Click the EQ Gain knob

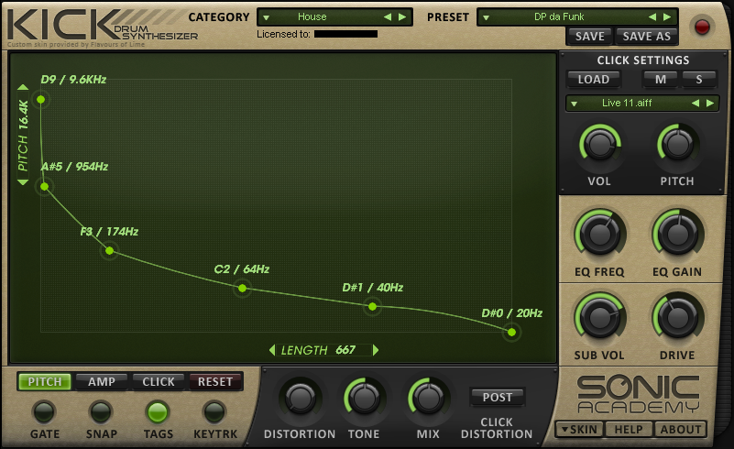[677, 233]
